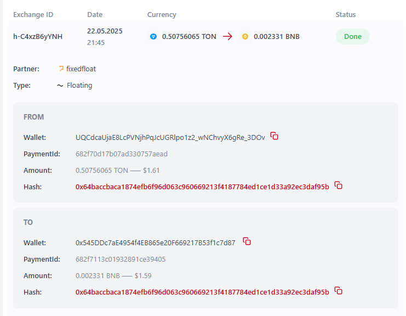Select the exchange ID h-C4xzB6yYNH
The height and width of the screenshot is (316, 406).
coord(38,37)
